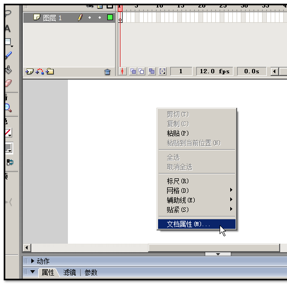Toggle Onion Skin mode
This screenshot has width=287, height=284.
[134, 72]
